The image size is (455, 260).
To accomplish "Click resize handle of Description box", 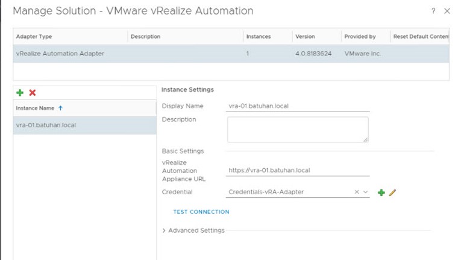I will [366, 140].
